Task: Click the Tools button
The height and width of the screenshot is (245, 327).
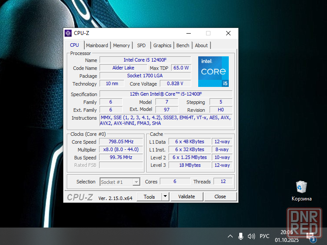Action: pos(149,197)
